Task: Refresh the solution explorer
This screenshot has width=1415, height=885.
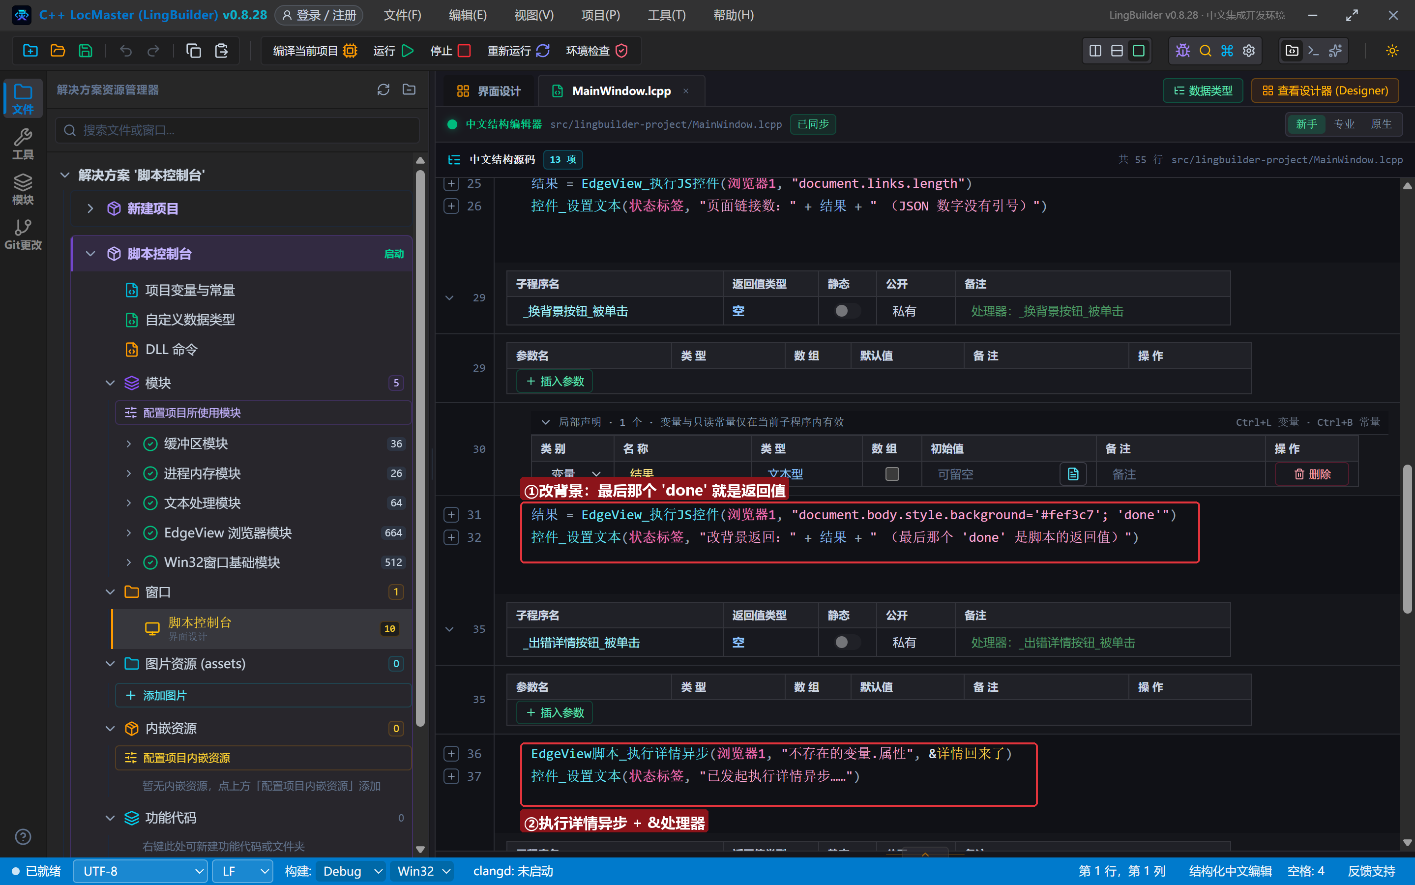Action: (x=383, y=89)
